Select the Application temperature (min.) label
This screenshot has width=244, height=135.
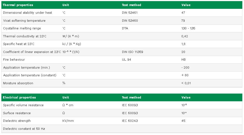(x=26, y=67)
